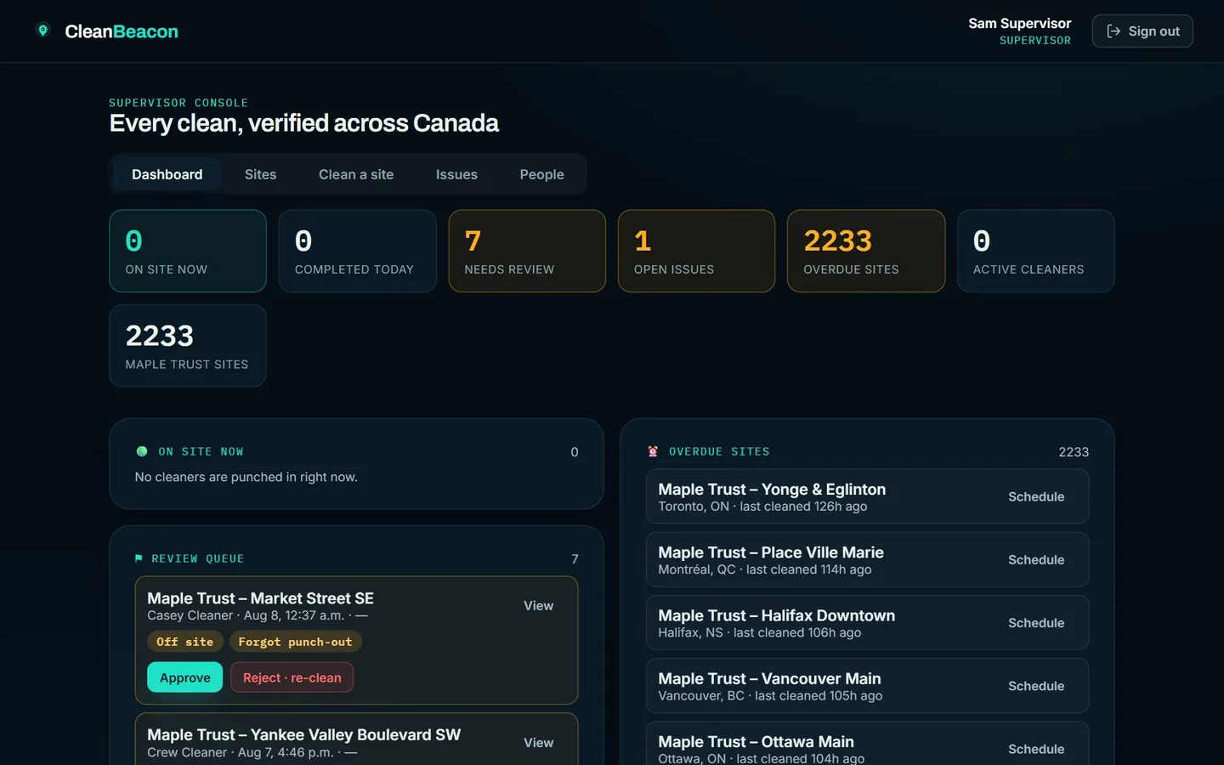Image resolution: width=1224 pixels, height=765 pixels.
Task: Click the CleanBeacon brand name
Action: 122,31
